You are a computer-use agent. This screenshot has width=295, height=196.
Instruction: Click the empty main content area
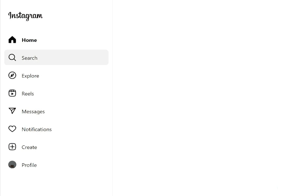204,98
